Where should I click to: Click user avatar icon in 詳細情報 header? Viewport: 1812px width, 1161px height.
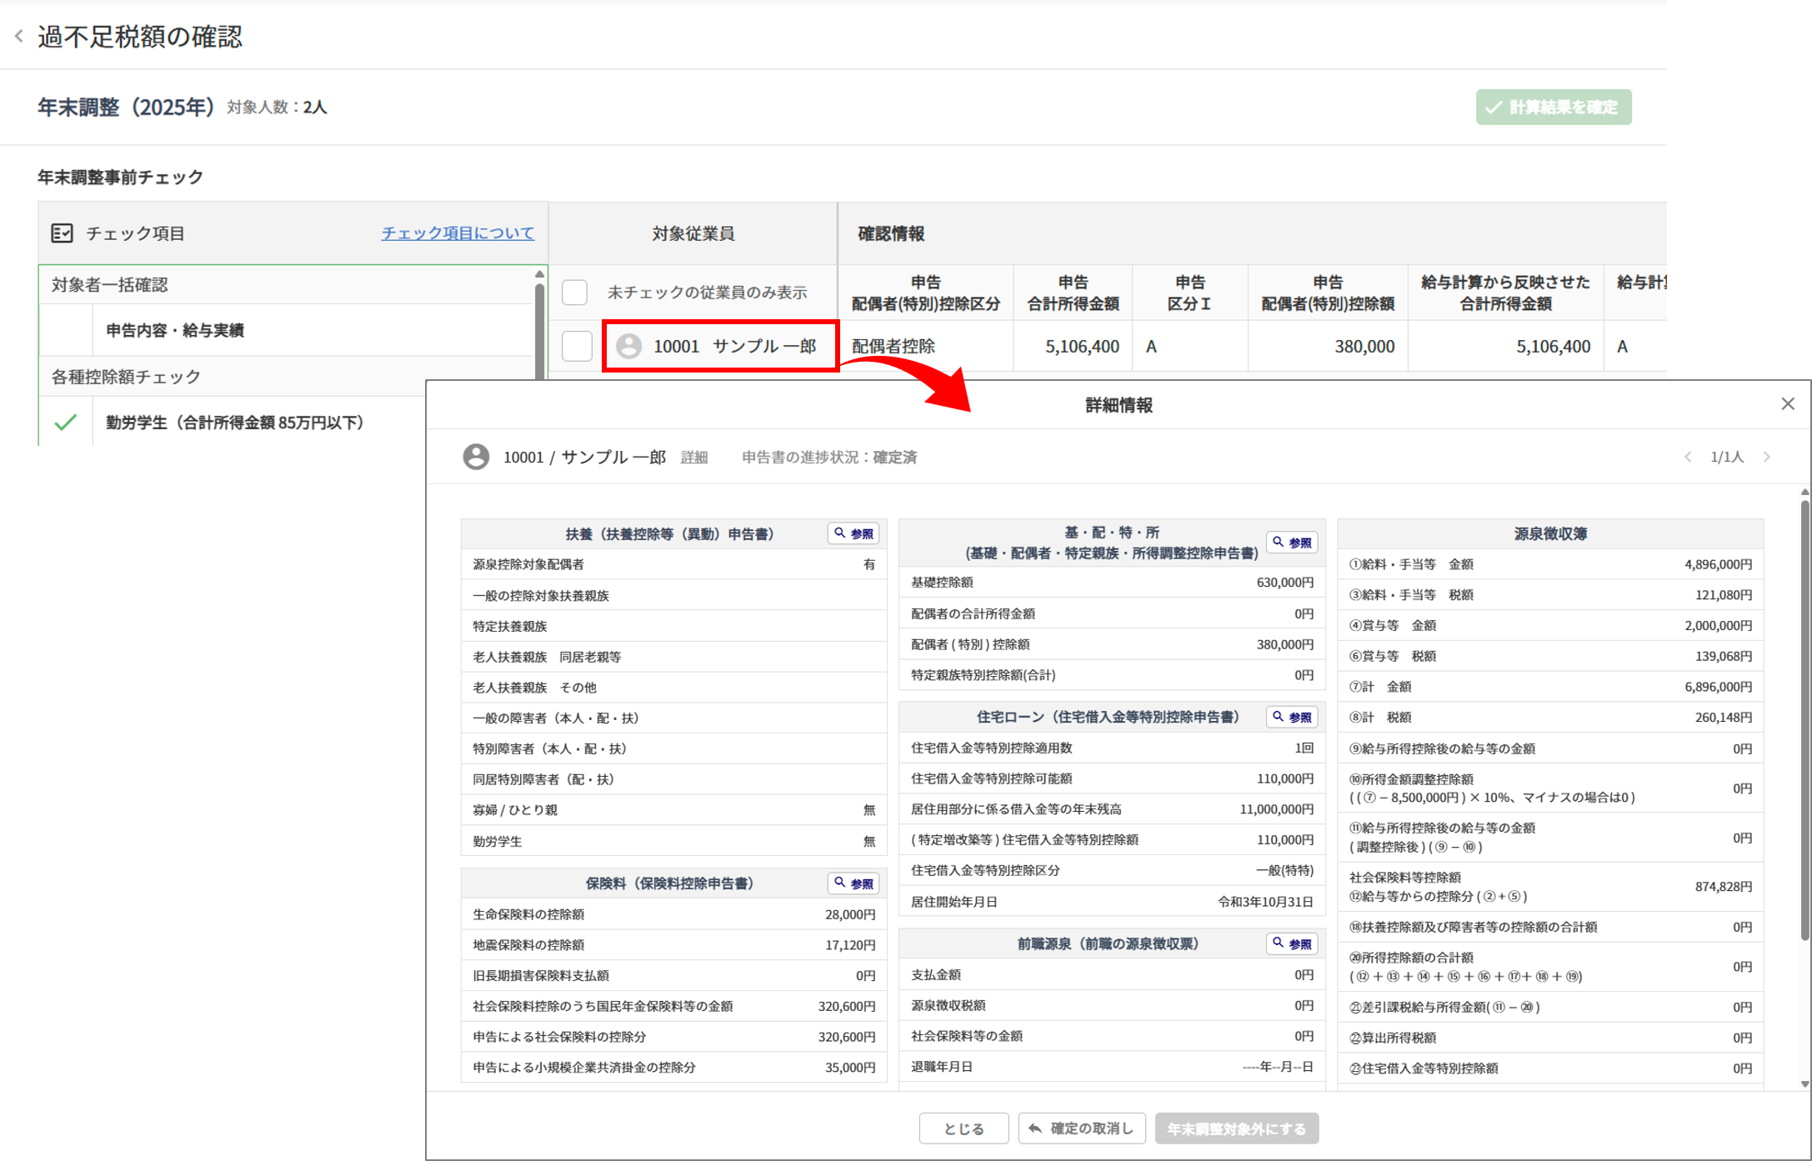(x=476, y=457)
